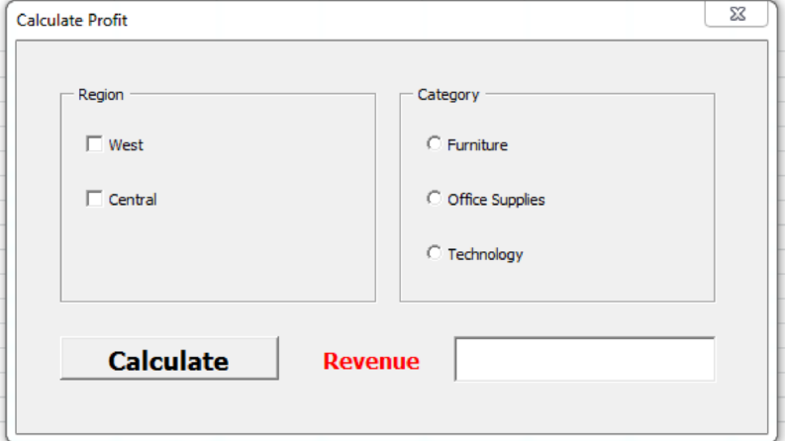Close the Calculate Profit dialog
The height and width of the screenshot is (441, 785).
pos(736,14)
